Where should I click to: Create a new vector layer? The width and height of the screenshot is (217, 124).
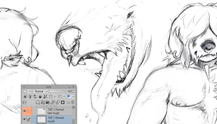43,102
